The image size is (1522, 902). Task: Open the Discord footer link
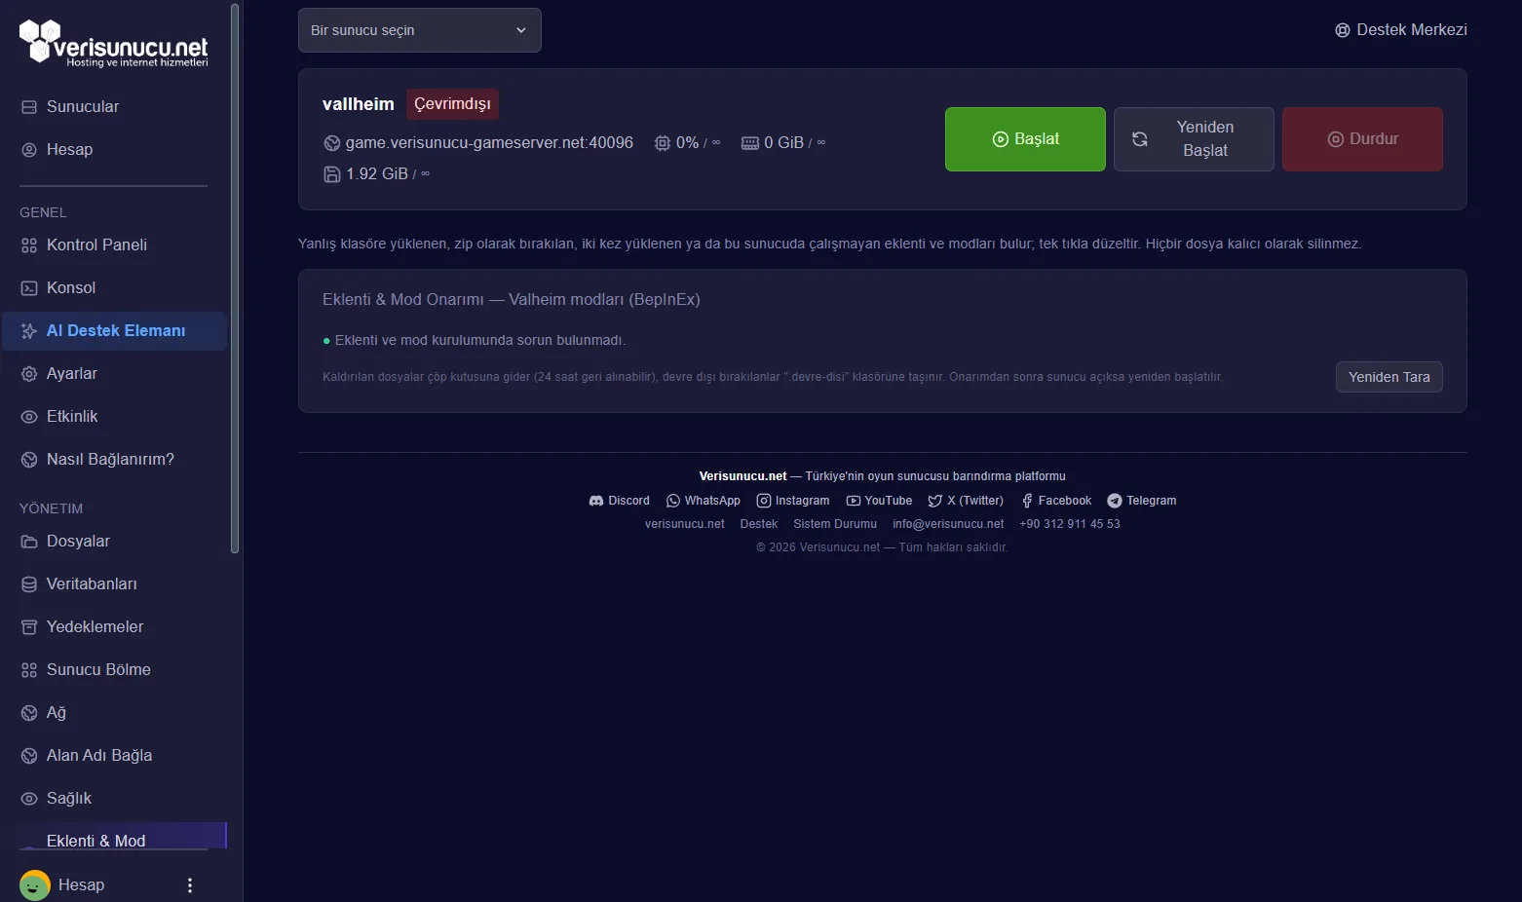(x=620, y=501)
